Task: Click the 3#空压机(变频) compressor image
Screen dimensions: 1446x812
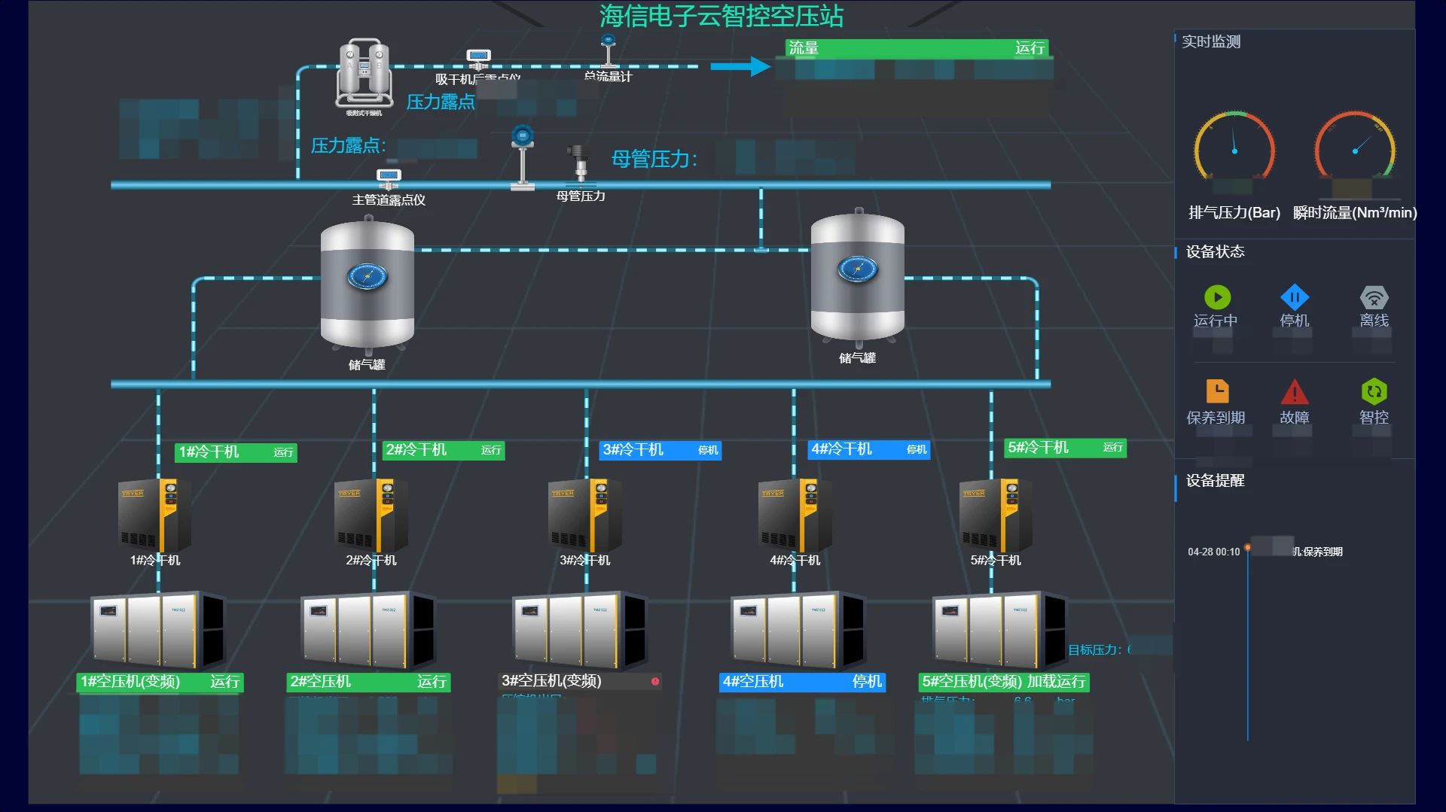Action: [580, 631]
